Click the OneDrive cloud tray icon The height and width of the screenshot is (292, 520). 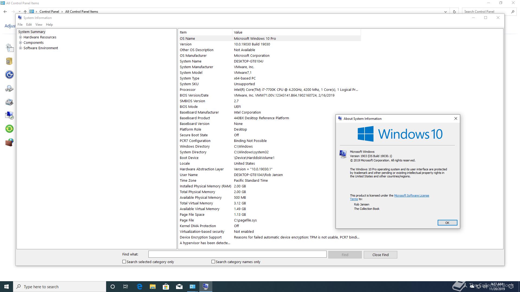point(472,286)
